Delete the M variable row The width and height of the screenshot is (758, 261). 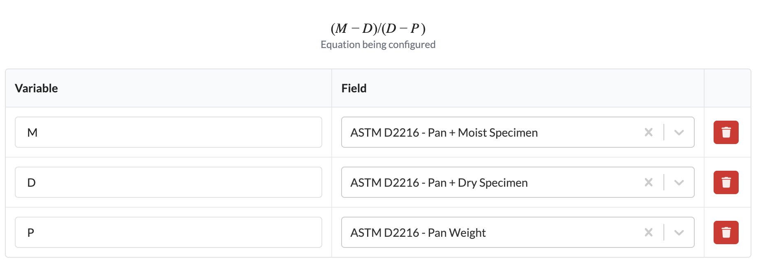click(x=726, y=132)
